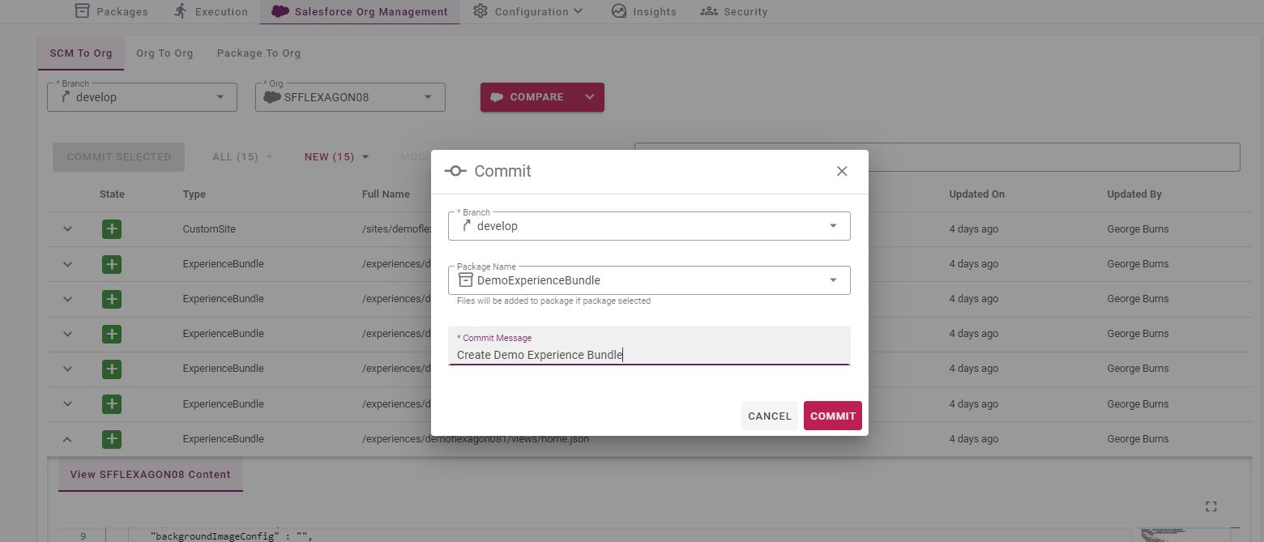The width and height of the screenshot is (1264, 542).
Task: Click the Salesforce cloud icon in top tab
Action: (280, 11)
